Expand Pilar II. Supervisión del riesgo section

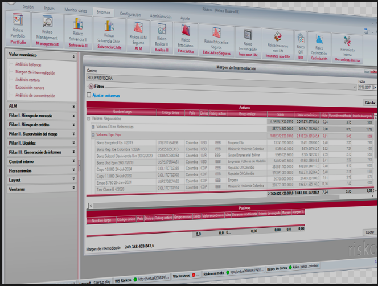pyautogui.click(x=73, y=134)
